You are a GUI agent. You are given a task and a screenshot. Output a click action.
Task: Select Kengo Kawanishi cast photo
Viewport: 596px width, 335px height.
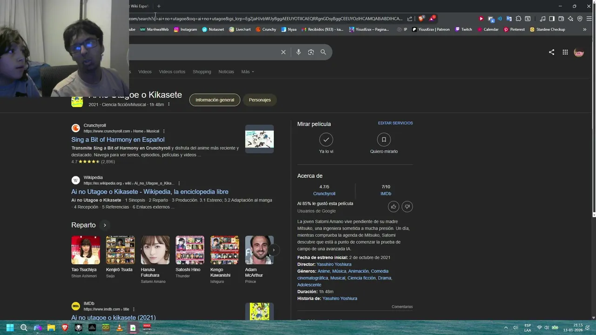(224, 250)
